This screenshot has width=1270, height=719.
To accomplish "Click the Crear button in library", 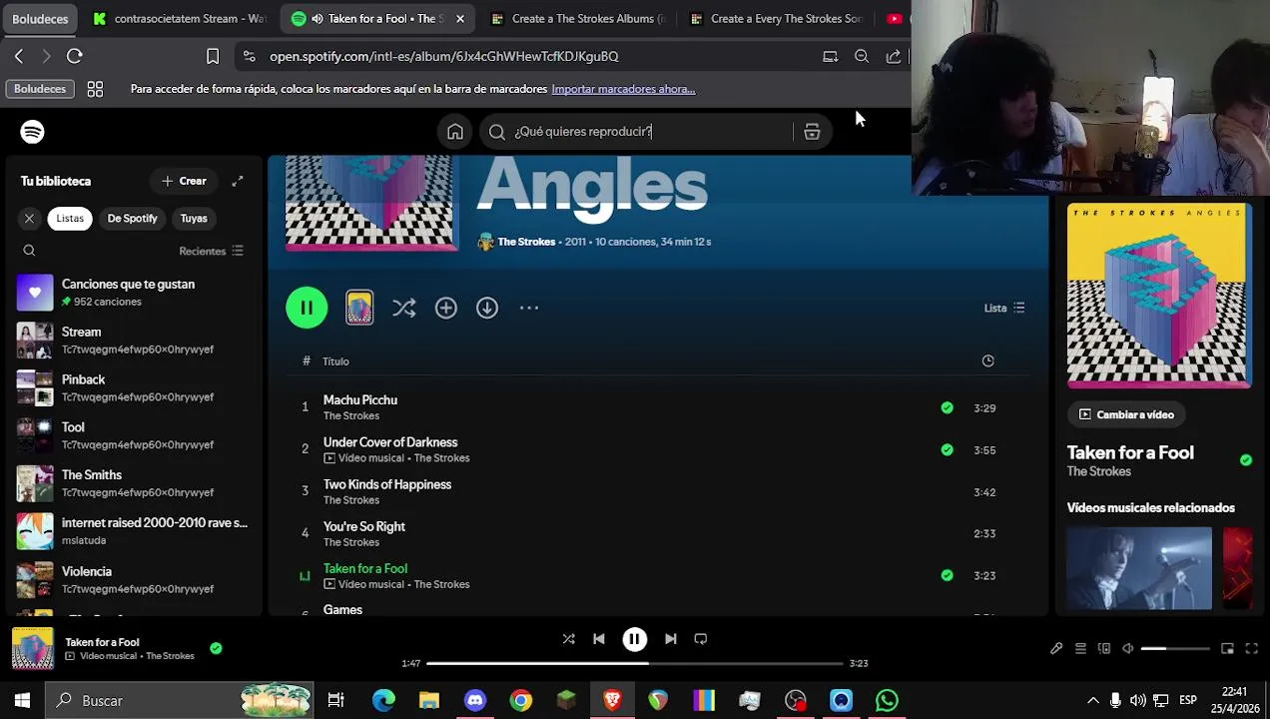I will coord(184,181).
